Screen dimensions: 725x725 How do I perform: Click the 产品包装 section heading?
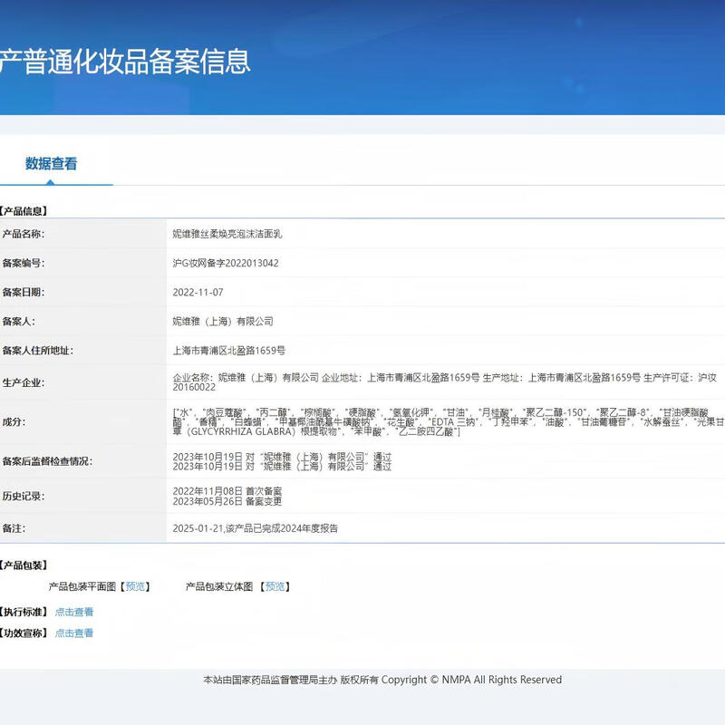(24, 565)
